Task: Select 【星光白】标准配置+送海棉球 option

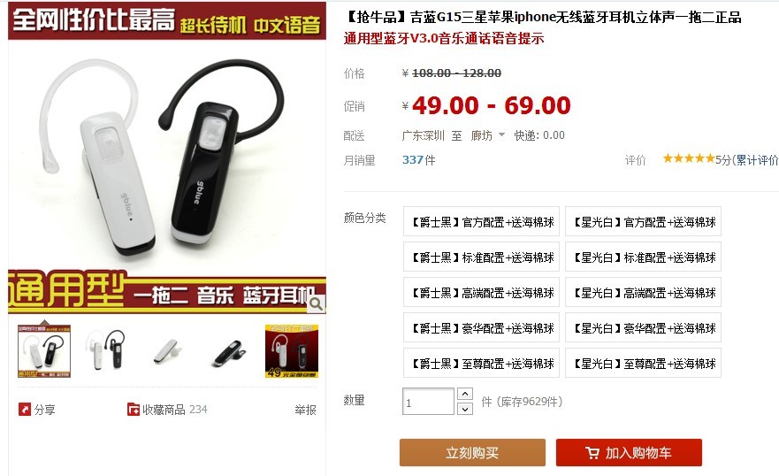Action: click(x=644, y=257)
